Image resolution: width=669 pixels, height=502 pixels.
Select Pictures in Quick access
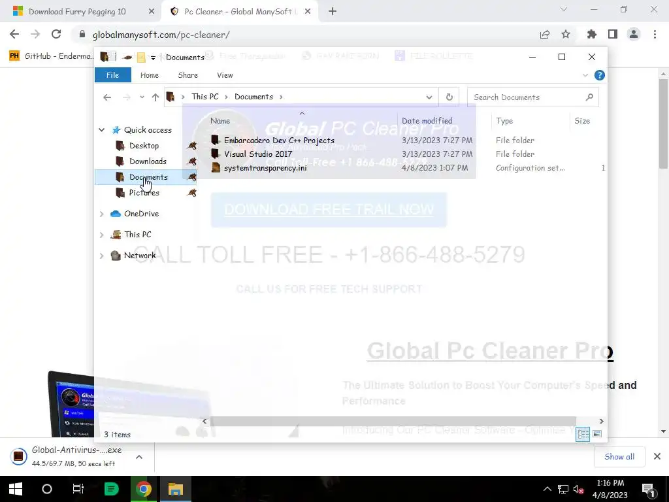(145, 193)
